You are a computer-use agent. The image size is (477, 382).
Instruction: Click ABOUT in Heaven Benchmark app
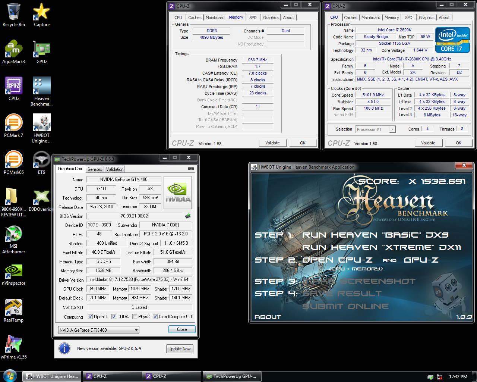[268, 317]
